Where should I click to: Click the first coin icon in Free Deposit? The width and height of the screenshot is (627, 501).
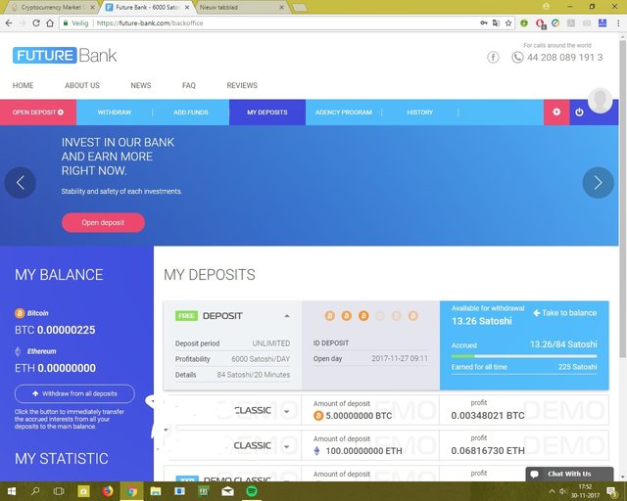click(329, 316)
